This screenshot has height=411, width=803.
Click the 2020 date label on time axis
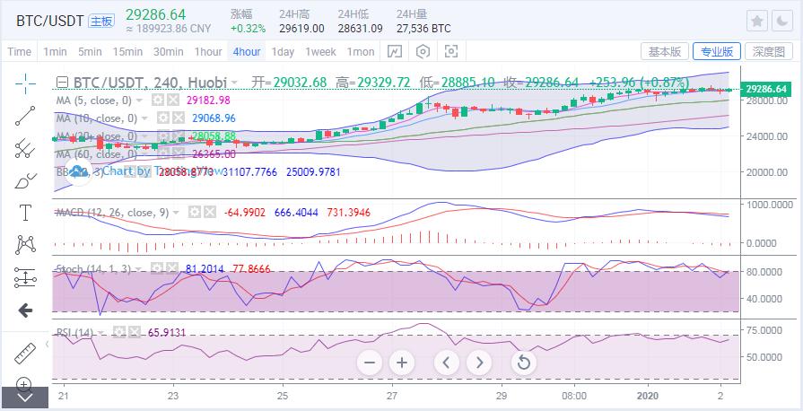[648, 396]
